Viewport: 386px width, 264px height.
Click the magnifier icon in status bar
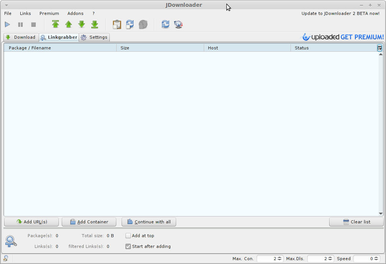[x=5, y=258]
